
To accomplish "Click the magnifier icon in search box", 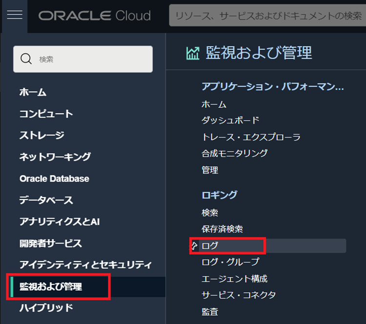I will (26, 59).
